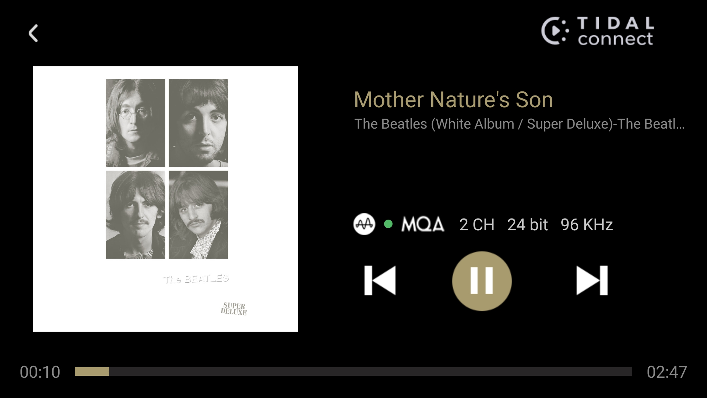Click the album and artist subtitle text
This screenshot has width=707, height=398.
pyautogui.click(x=519, y=124)
